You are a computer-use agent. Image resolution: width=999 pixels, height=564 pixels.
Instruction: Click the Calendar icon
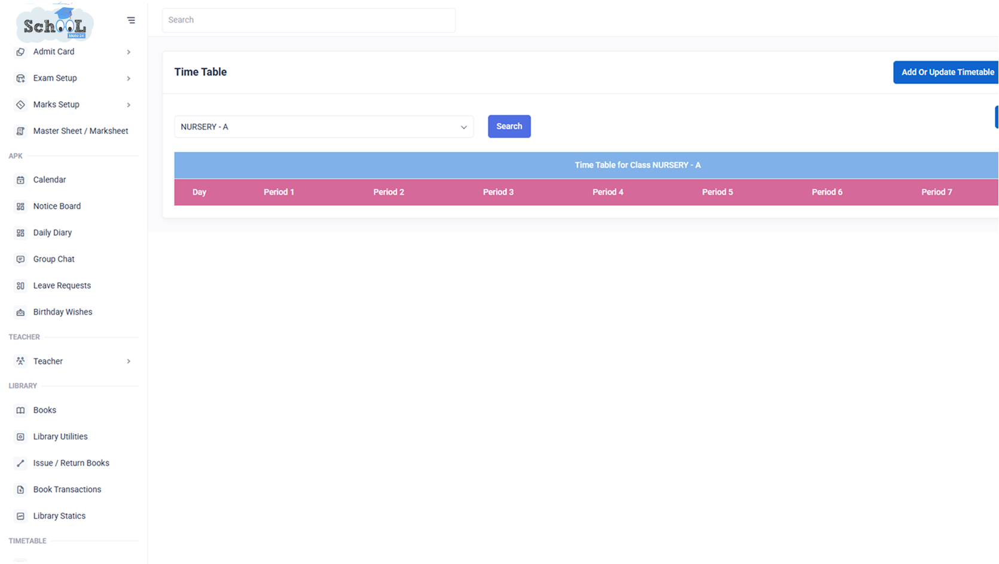[20, 180]
